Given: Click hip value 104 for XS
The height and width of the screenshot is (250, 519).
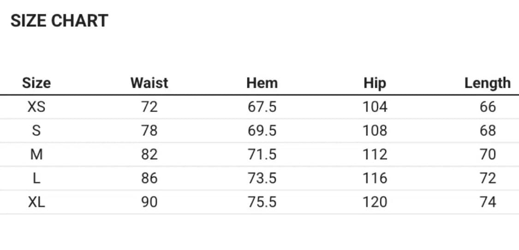Looking at the screenshot, I should [x=375, y=107].
